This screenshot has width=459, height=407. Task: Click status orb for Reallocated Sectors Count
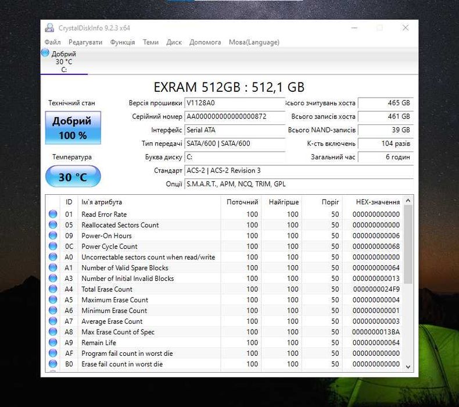53,225
